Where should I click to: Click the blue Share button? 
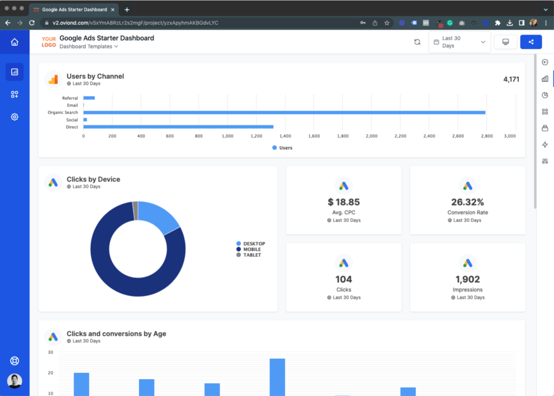(531, 42)
